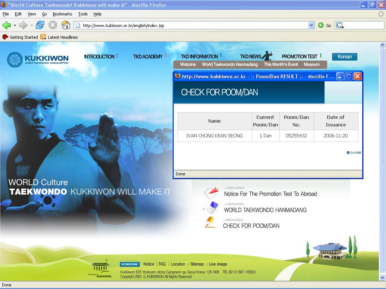
Task: Click the page icon in the address bar
Action: 78,25
